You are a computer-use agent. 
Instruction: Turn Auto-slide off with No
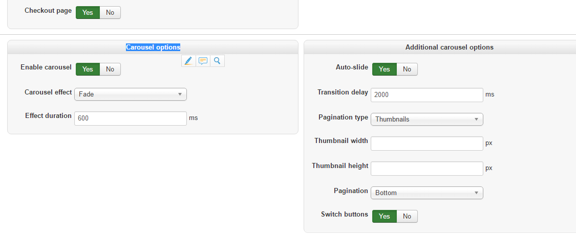tap(407, 69)
